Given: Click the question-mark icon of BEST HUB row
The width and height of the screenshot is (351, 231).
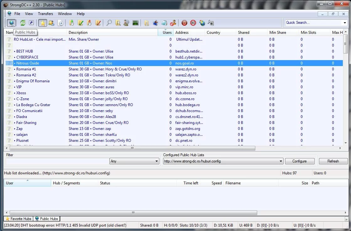Looking at the screenshot, I should tap(9, 51).
